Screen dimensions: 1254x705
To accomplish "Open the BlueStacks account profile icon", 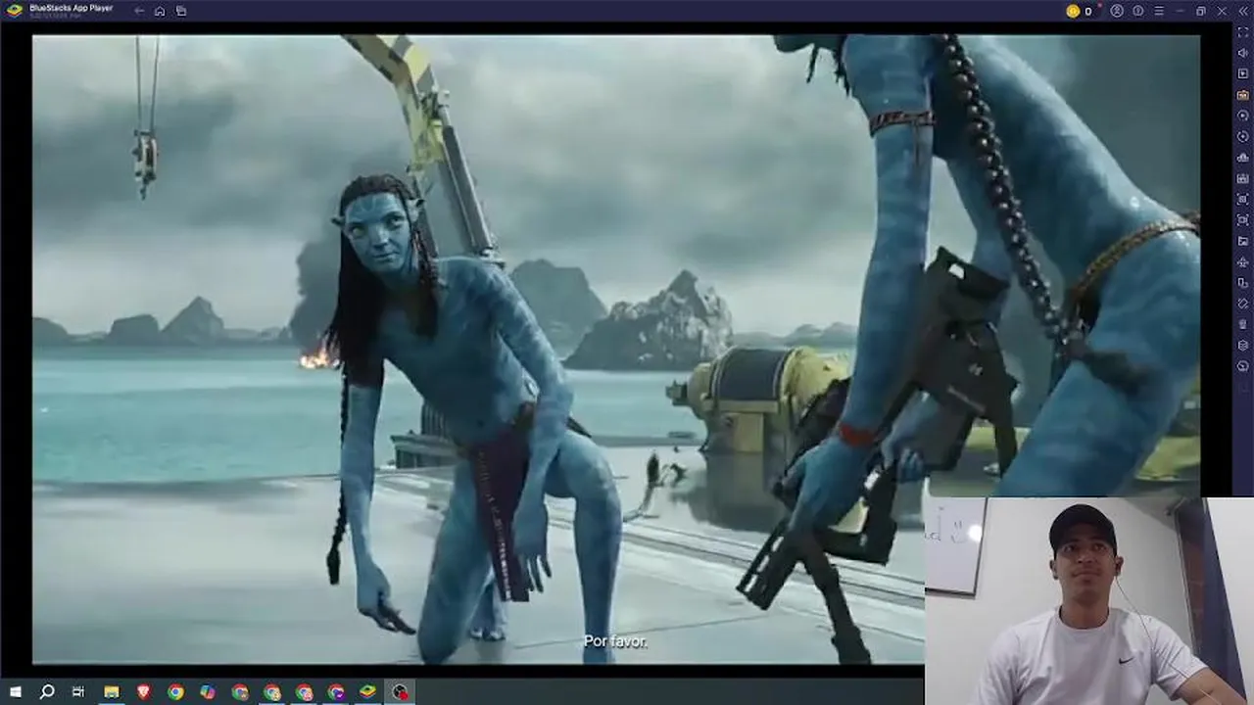I will pos(1117,11).
